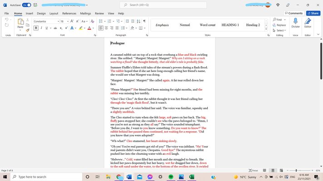
Task: Justify the paragraph text
Action: (x=117, y=28)
